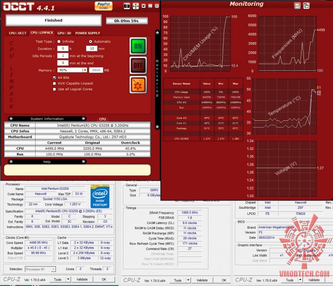Viewport: 333px width, 286px height.
Task: Click the Memory MB value field
Action: coord(96,70)
